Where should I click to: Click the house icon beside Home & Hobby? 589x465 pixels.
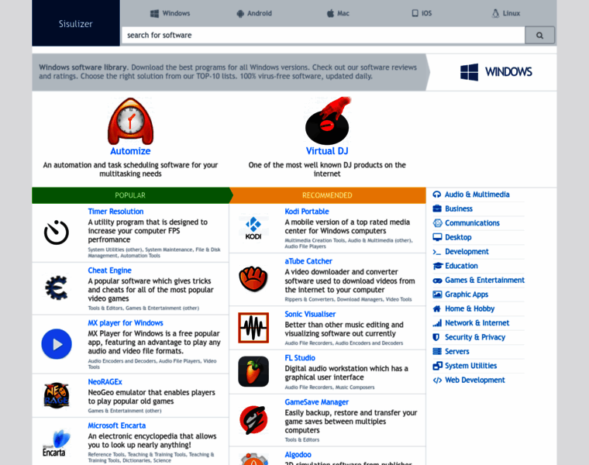437,308
